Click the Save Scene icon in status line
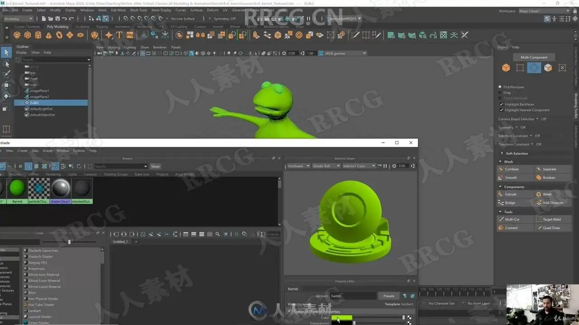This screenshot has height=325, width=579. 57,19
